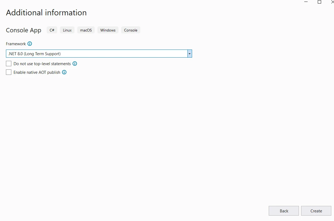Image resolution: width=334 pixels, height=221 pixels.
Task: Click the 'Do not use top-level statements' label text
Action: pyautogui.click(x=42, y=64)
